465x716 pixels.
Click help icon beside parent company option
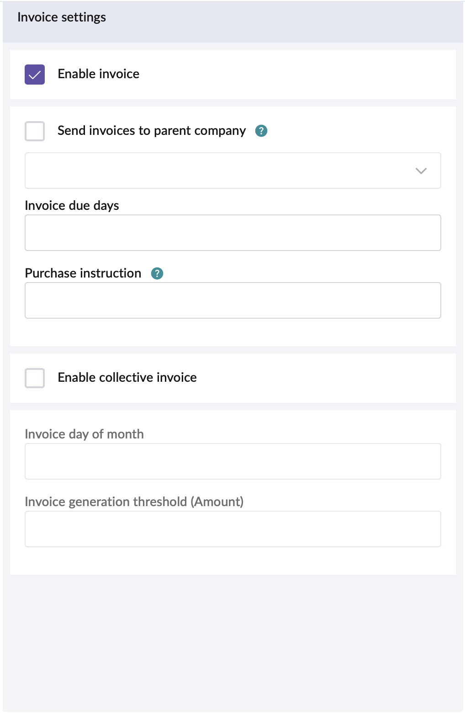click(x=261, y=131)
